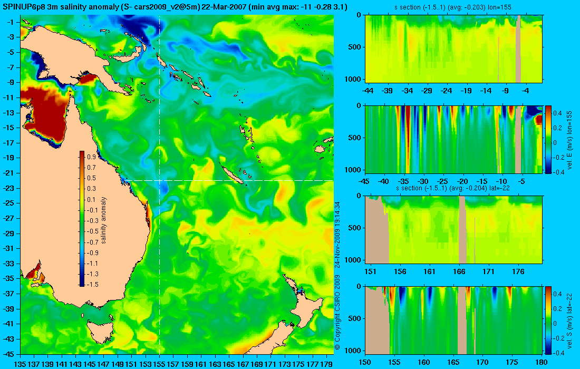
Task: Click the '0.1' tick on salinity colorbar
Action: [91, 200]
